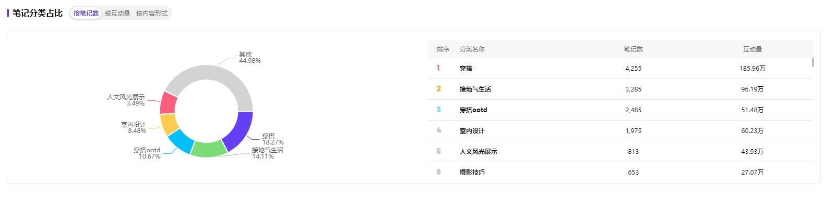Click the rank 4 badge icon

tap(438, 130)
